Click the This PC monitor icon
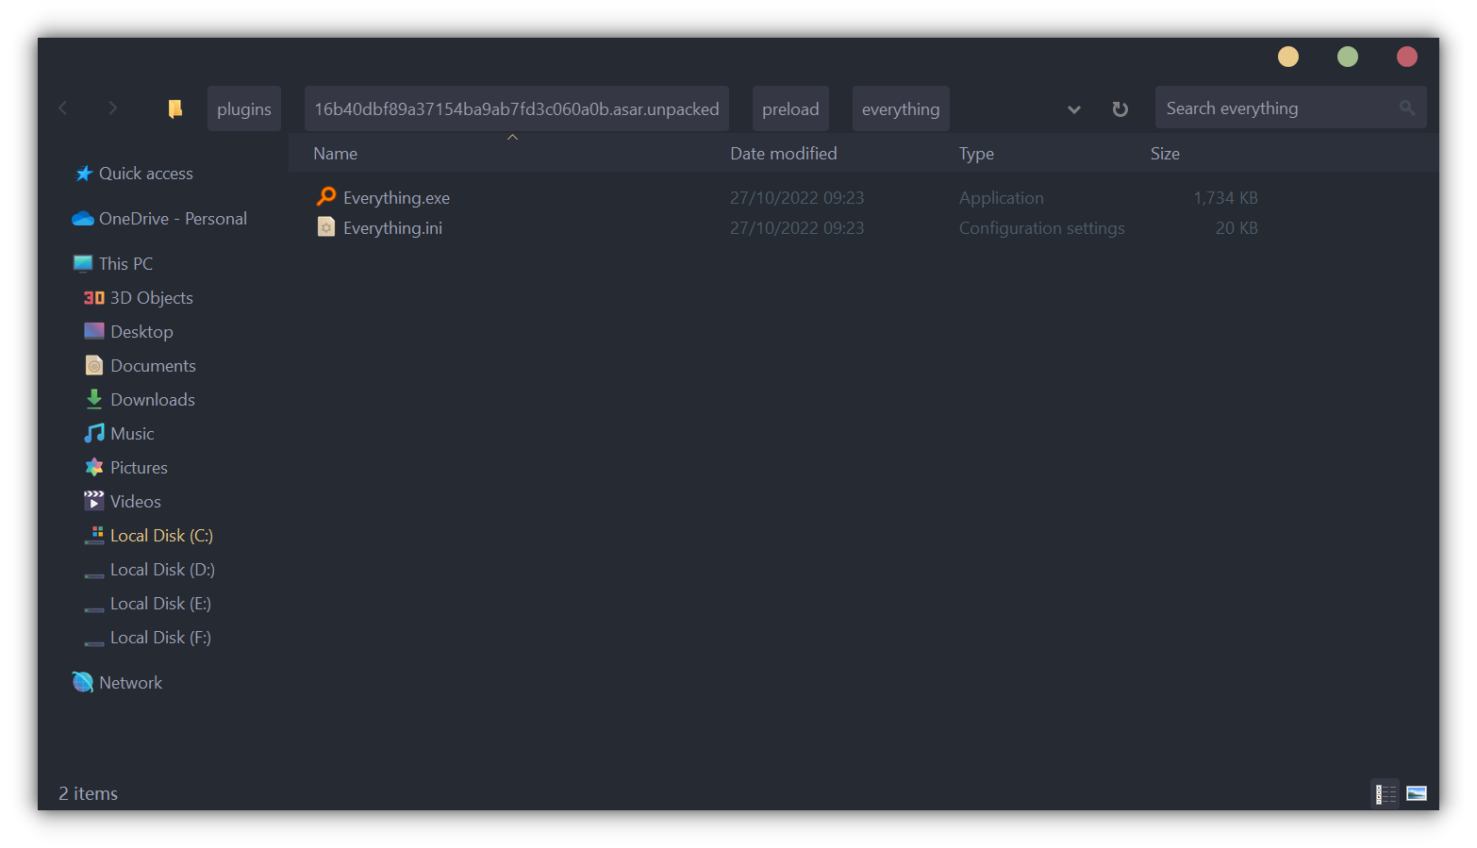Viewport: 1477px width, 848px height. coord(83,263)
